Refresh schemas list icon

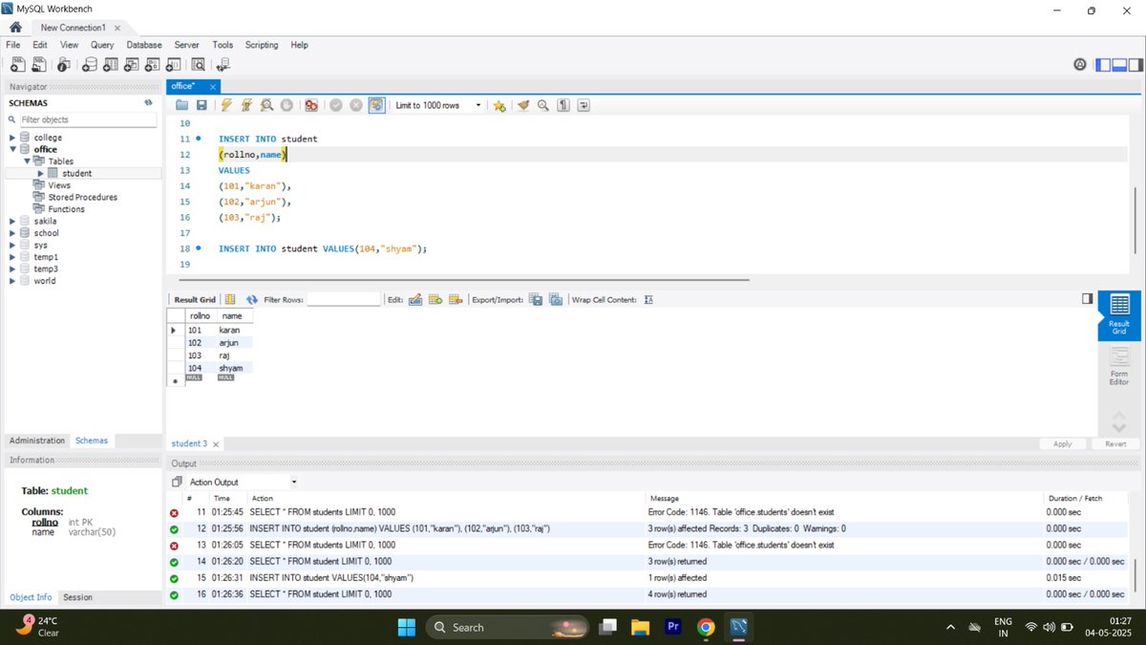tap(148, 102)
